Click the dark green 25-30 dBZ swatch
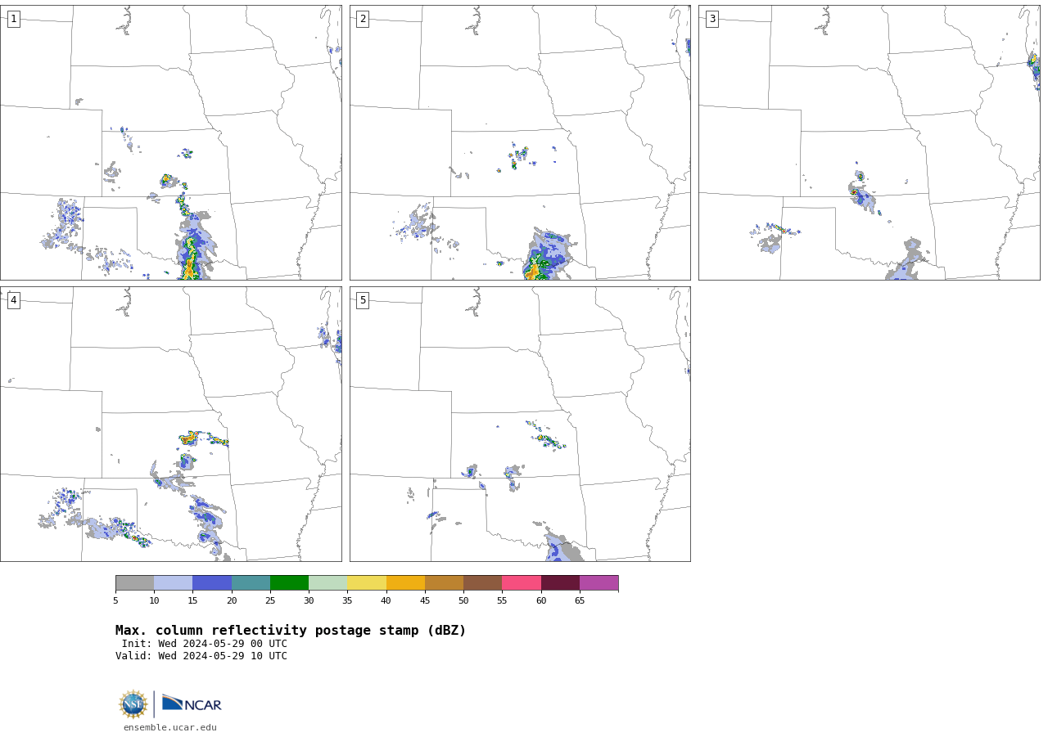 (289, 583)
